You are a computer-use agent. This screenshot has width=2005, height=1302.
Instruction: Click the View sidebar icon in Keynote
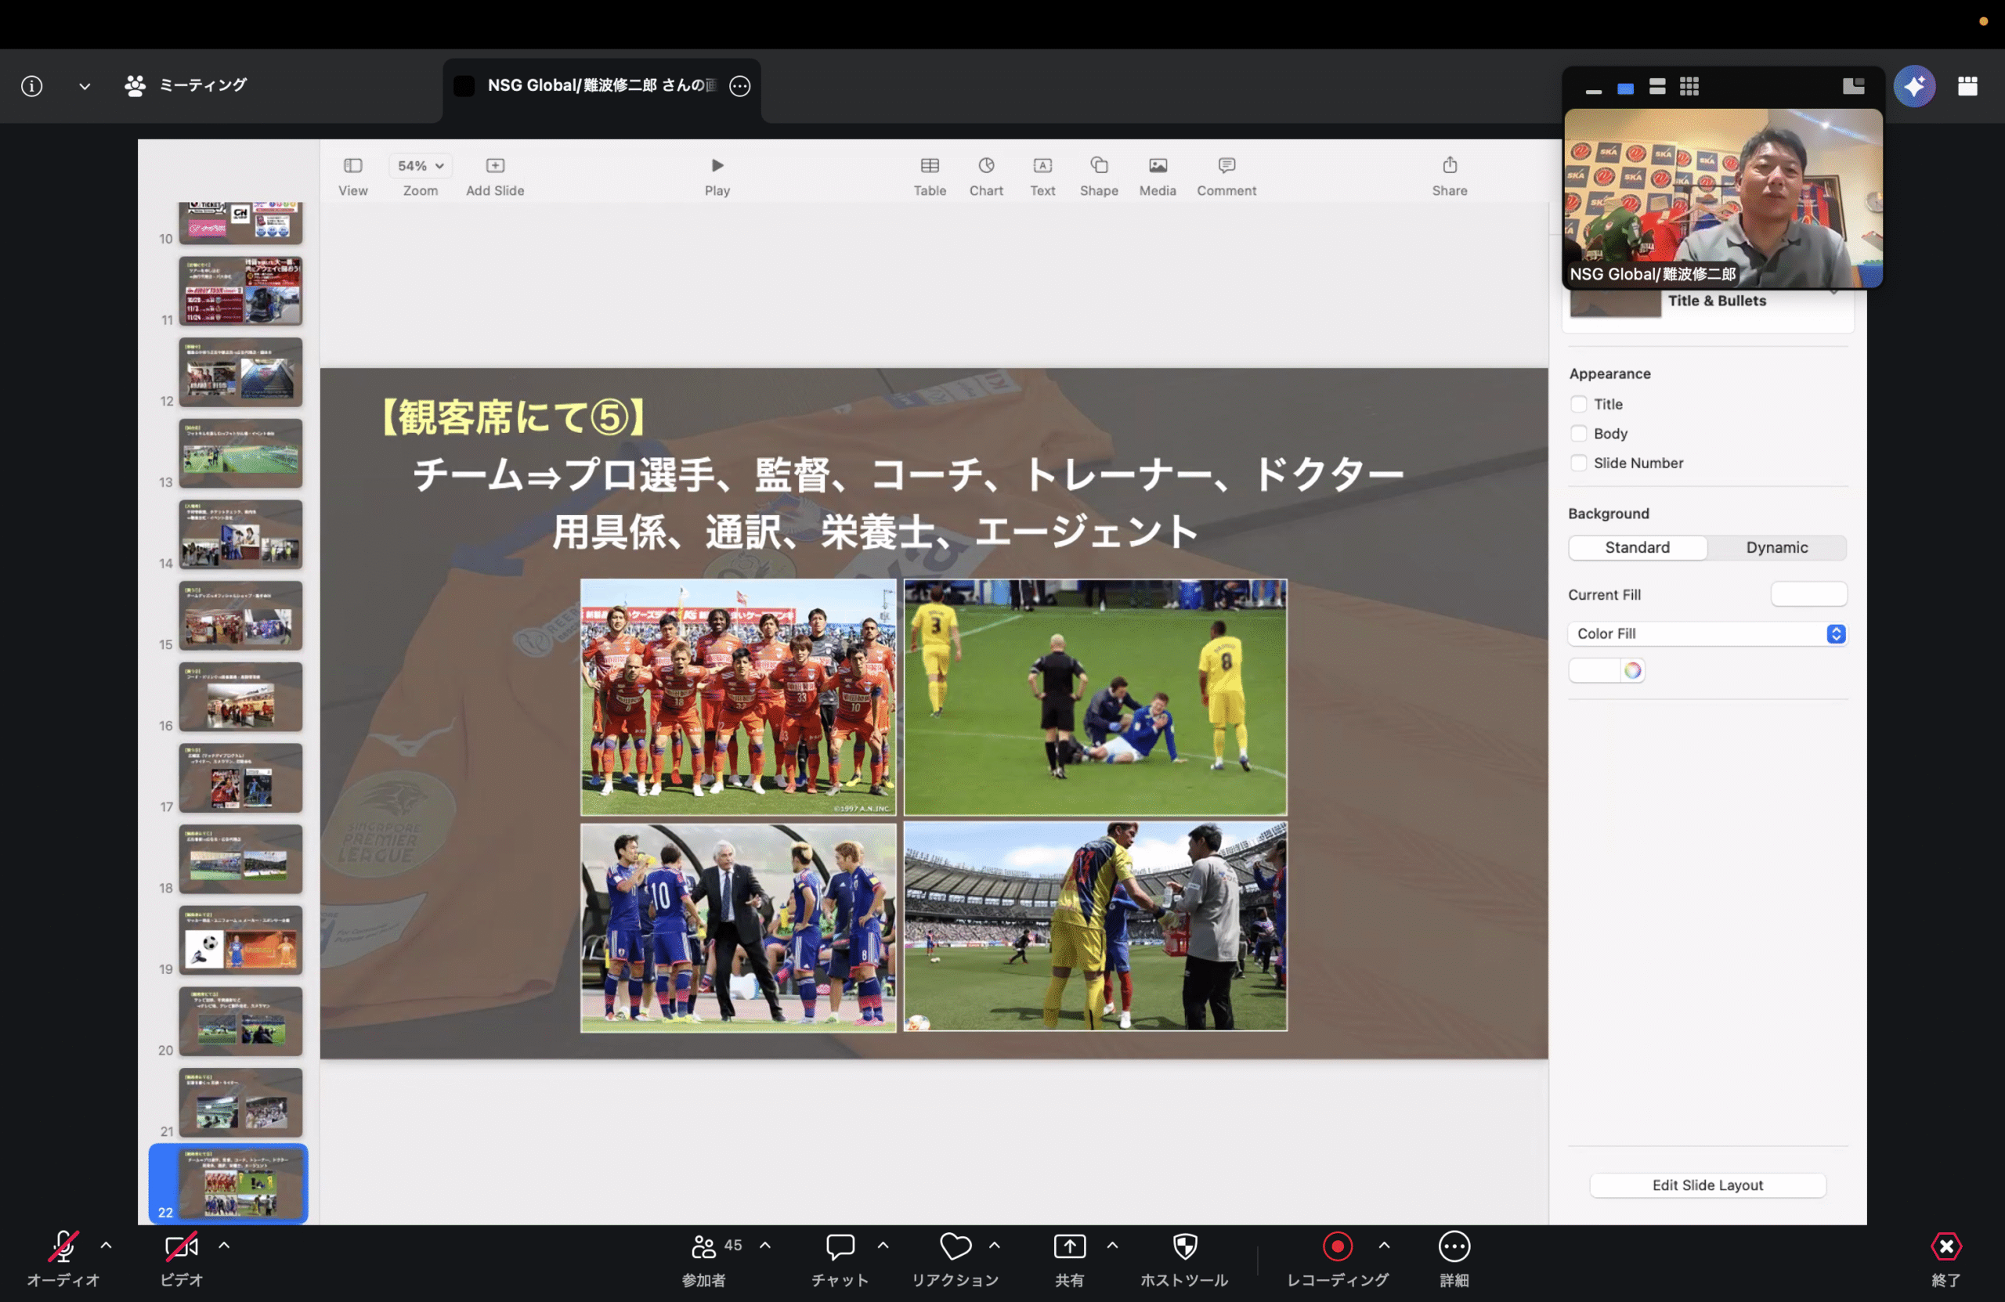click(353, 166)
